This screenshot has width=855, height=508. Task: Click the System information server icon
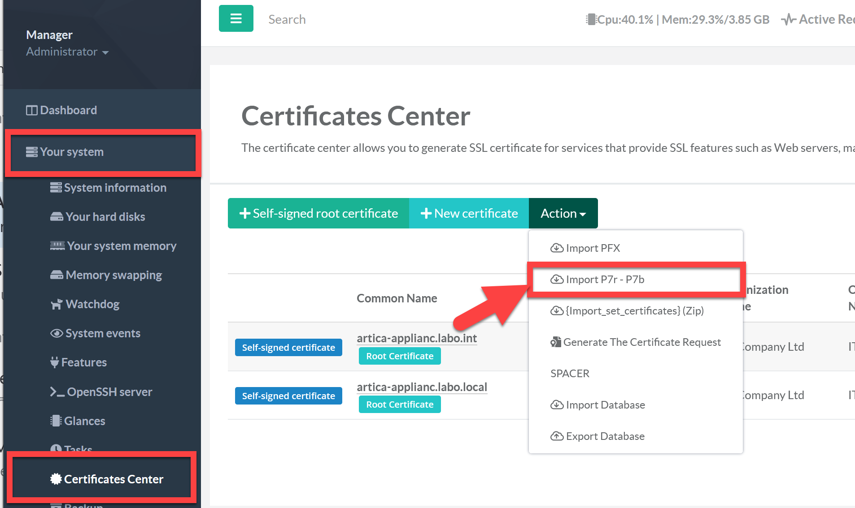coord(56,188)
